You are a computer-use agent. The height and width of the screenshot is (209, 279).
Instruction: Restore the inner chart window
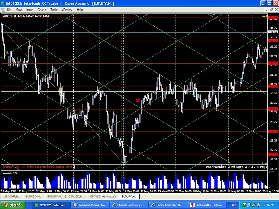click(271, 10)
